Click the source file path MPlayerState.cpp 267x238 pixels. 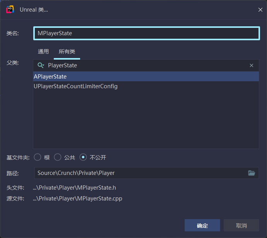[77, 199]
